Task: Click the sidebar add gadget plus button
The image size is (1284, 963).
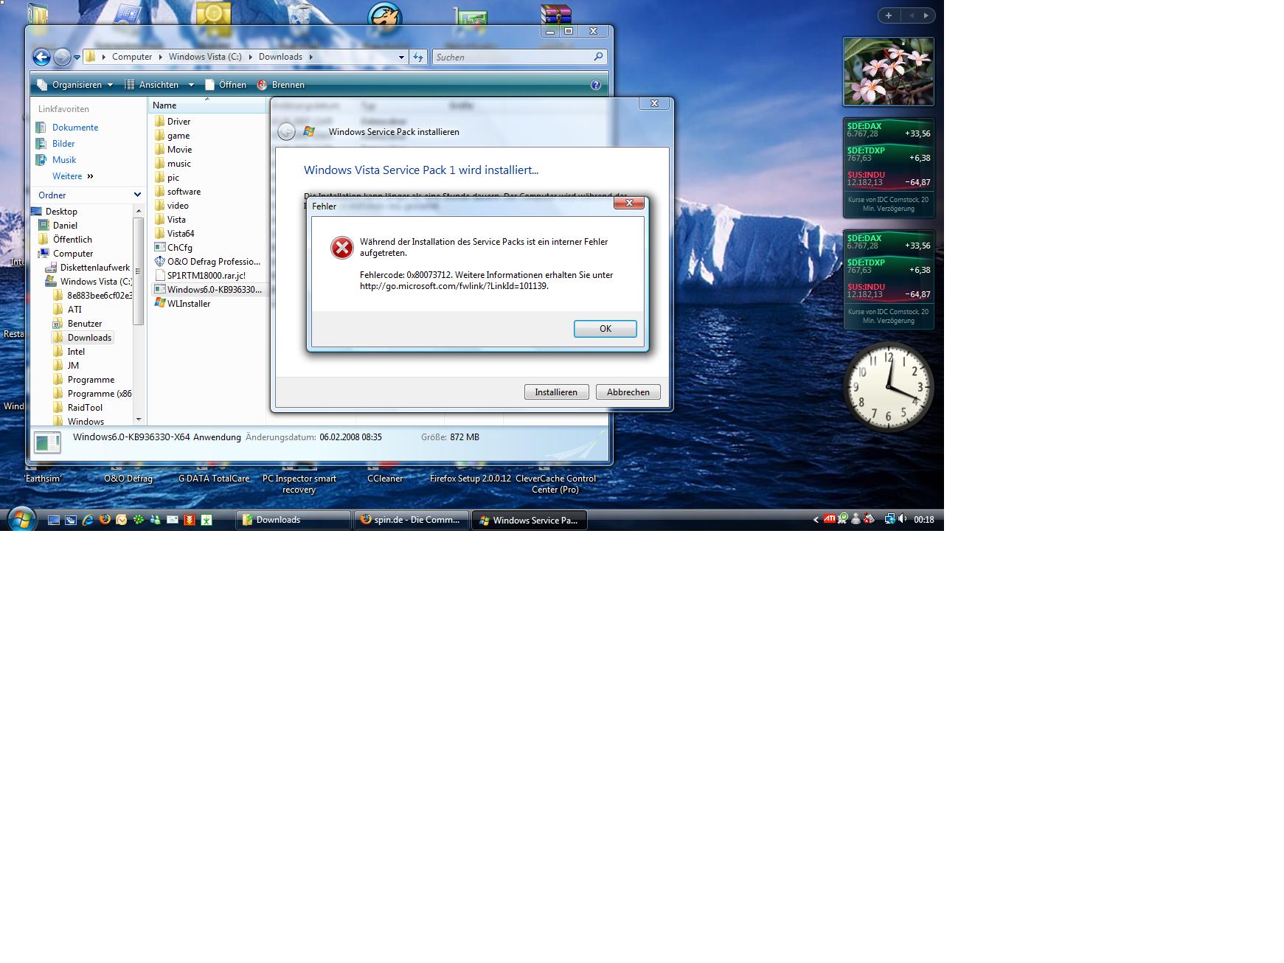Action: point(888,15)
